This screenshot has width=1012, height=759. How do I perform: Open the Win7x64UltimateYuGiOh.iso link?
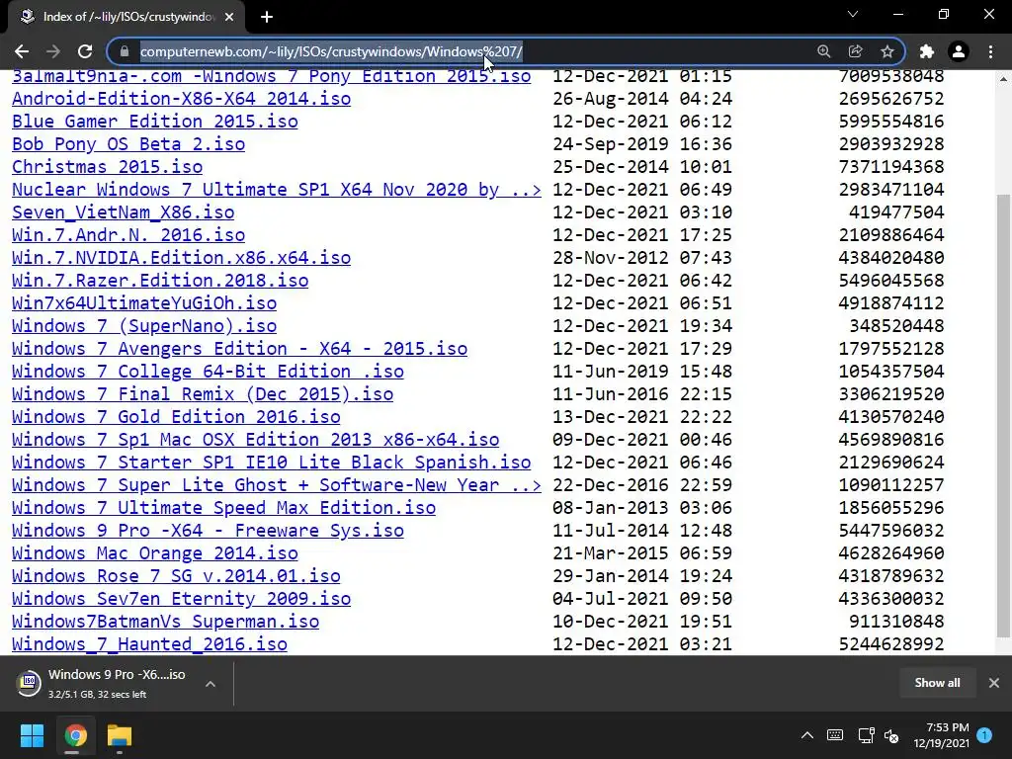[144, 303]
